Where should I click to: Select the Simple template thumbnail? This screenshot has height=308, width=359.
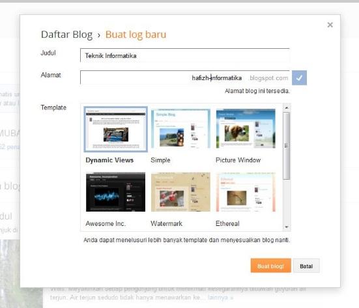click(x=180, y=129)
